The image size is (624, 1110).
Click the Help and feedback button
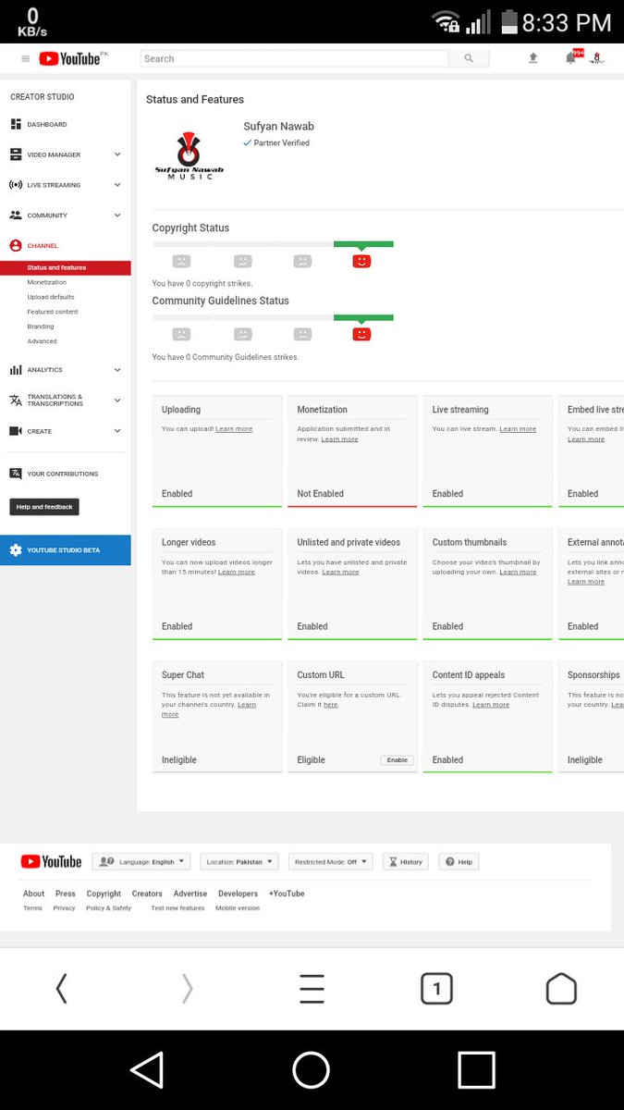pos(44,507)
